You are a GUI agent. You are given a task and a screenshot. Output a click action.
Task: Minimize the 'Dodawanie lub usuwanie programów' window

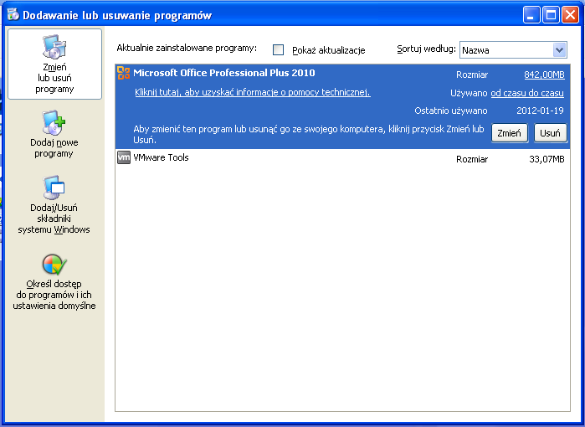point(531,15)
